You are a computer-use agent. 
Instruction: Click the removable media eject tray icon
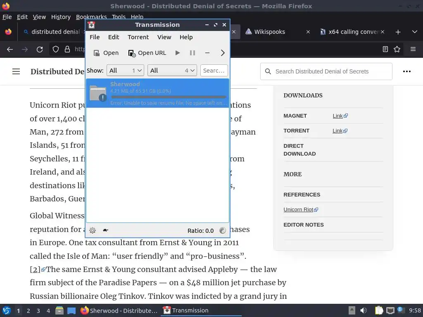pos(352,310)
